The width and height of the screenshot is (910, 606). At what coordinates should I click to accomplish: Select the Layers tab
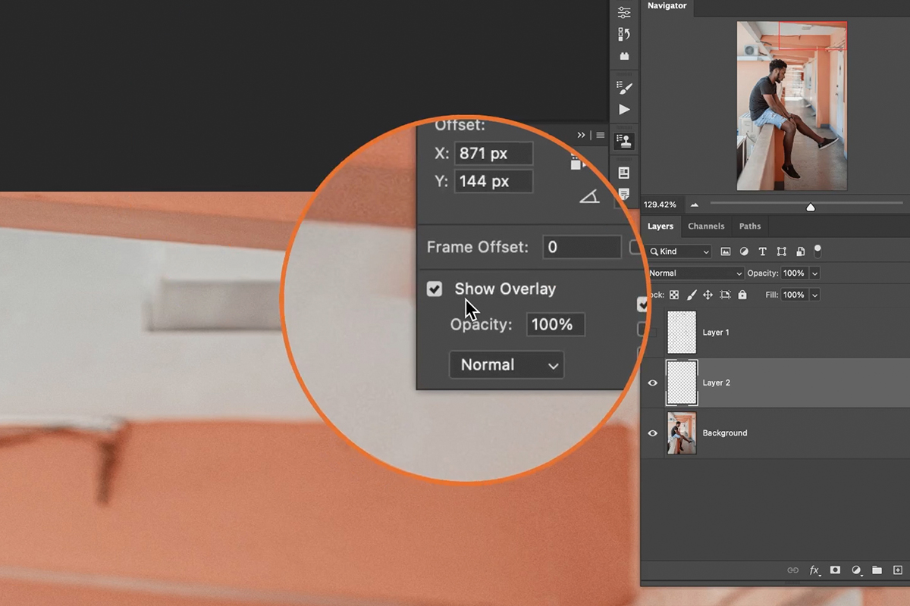click(661, 226)
